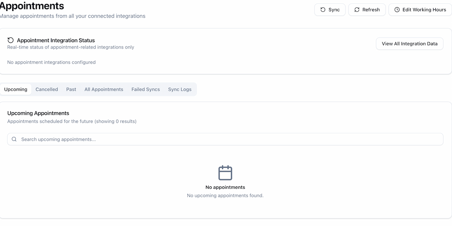Click the search upcoming appointments field
Viewport: 452px width, 226px height.
[x=225, y=139]
